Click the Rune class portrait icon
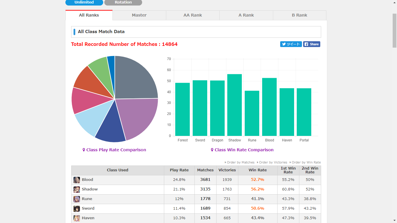The width and height of the screenshot is (397, 223). tap(77, 199)
